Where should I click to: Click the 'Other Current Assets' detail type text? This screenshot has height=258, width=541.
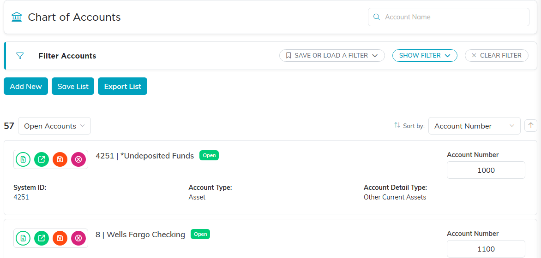point(395,197)
